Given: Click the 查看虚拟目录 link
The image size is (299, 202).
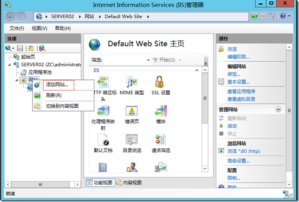Looking at the screenshot, I should coord(241,99).
